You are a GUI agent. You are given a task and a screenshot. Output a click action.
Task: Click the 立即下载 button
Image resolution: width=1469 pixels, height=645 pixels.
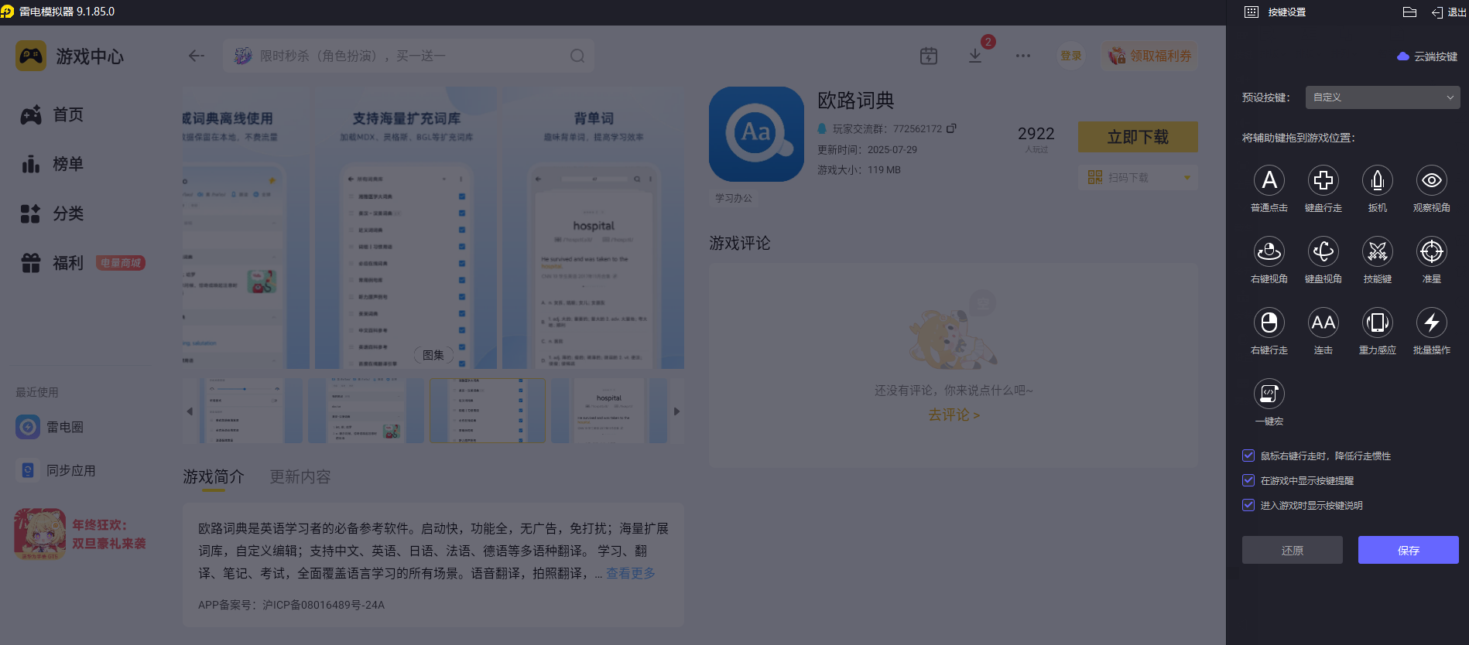(1138, 137)
